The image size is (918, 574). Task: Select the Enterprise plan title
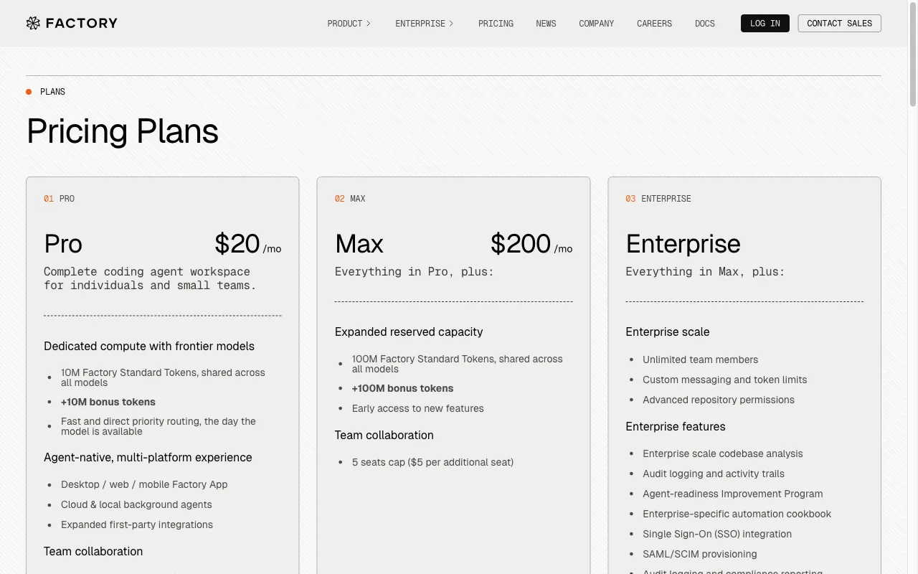click(683, 244)
